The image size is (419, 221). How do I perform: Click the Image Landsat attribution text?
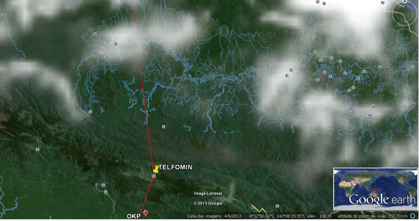(208, 194)
